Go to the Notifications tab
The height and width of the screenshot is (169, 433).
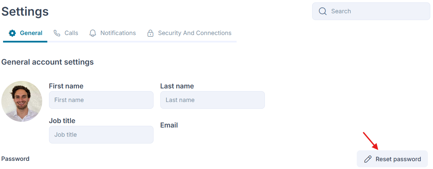[112, 33]
